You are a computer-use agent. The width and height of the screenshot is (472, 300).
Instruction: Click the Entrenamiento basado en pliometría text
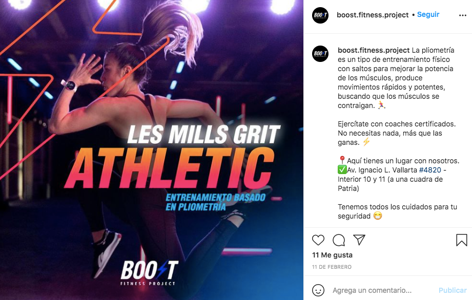(216, 202)
